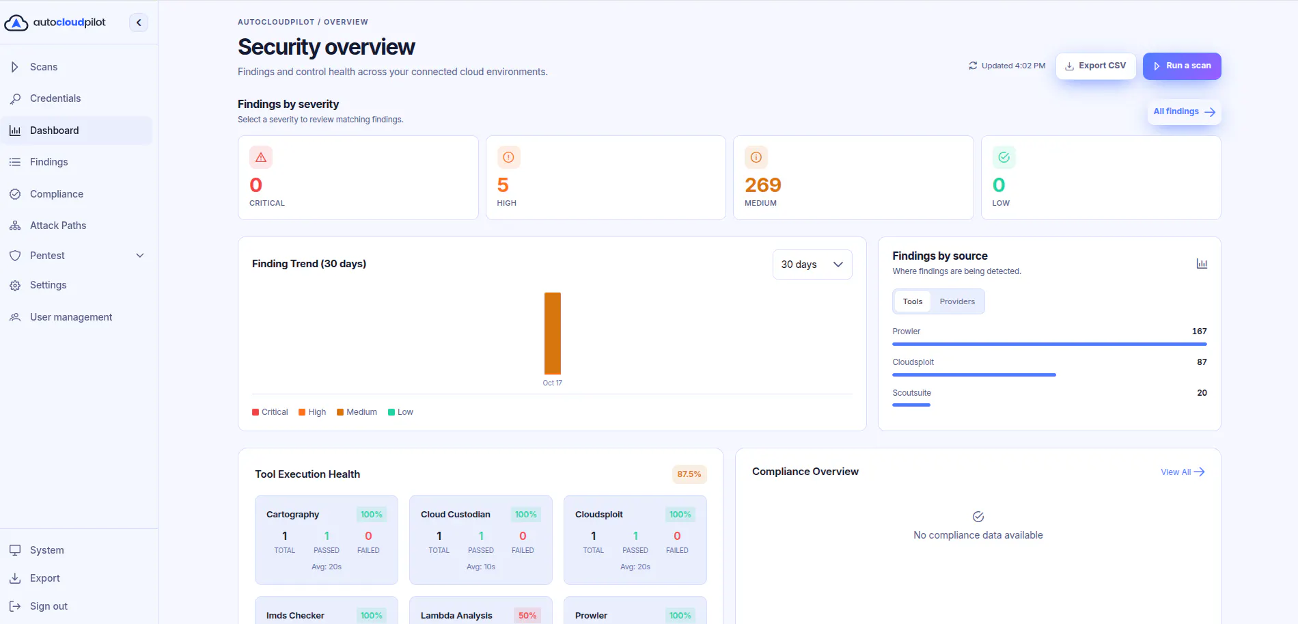The width and height of the screenshot is (1298, 624).
Task: Click the Lambda Analysis 50% badge
Action: [x=527, y=616]
